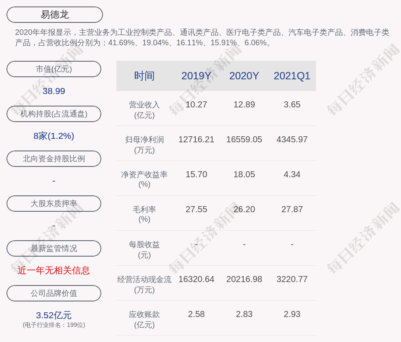Select the 2020Y column header
This screenshot has height=342, width=401.
click(x=244, y=76)
